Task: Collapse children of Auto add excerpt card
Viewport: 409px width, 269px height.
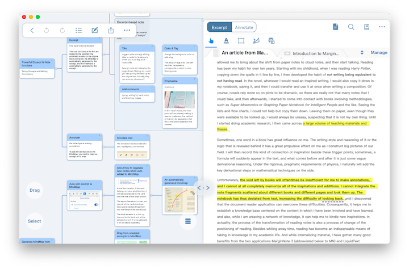Action: click(103, 195)
